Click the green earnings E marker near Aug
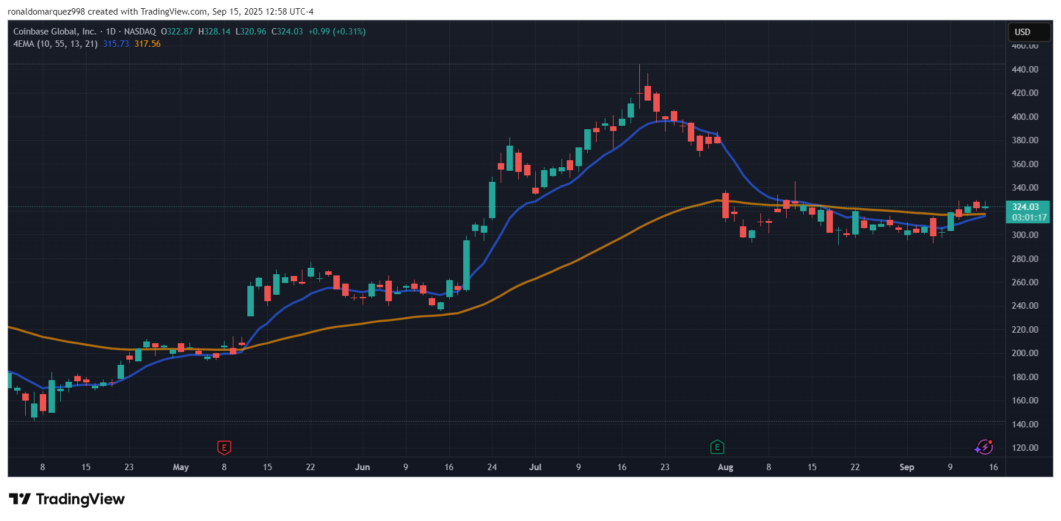This screenshot has height=521, width=1061. (x=717, y=447)
